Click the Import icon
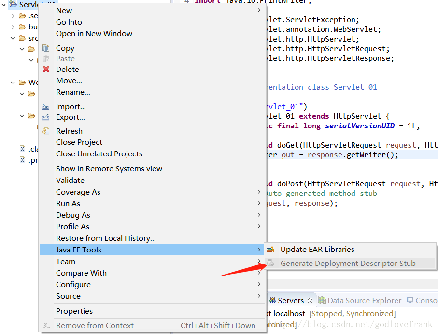The image size is (438, 334). [45, 107]
